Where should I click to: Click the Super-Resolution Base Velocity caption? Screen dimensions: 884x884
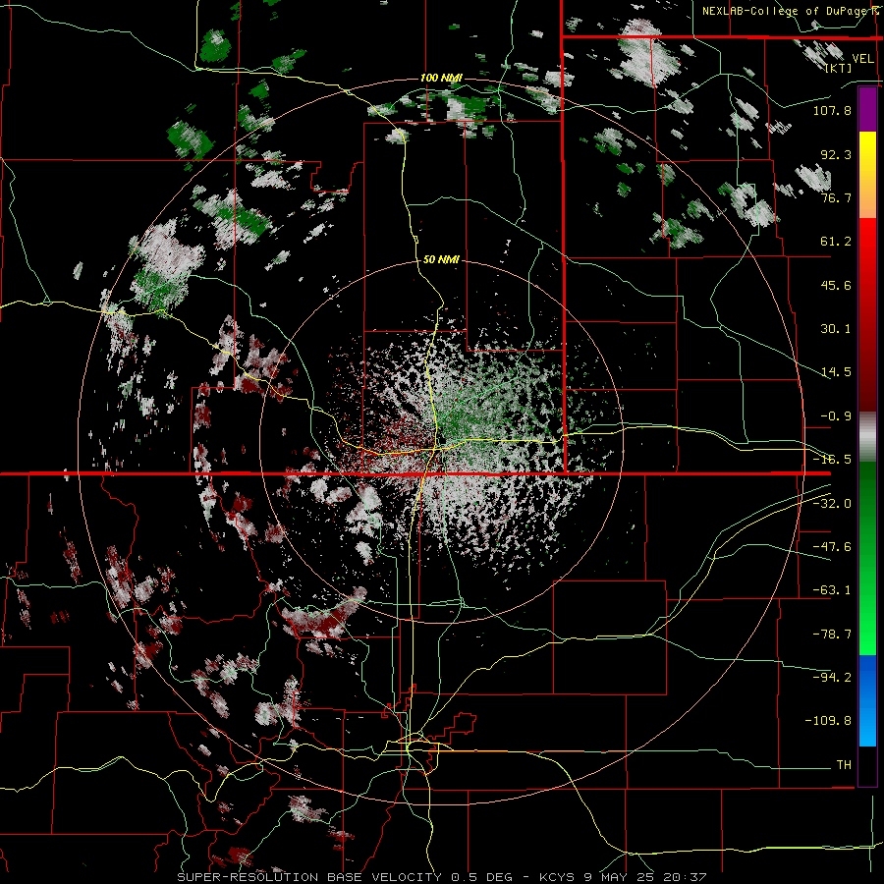coord(441,877)
